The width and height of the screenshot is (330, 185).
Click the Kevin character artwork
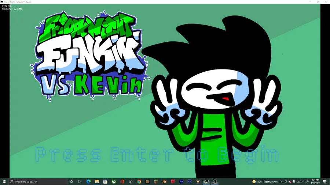tap(213, 97)
